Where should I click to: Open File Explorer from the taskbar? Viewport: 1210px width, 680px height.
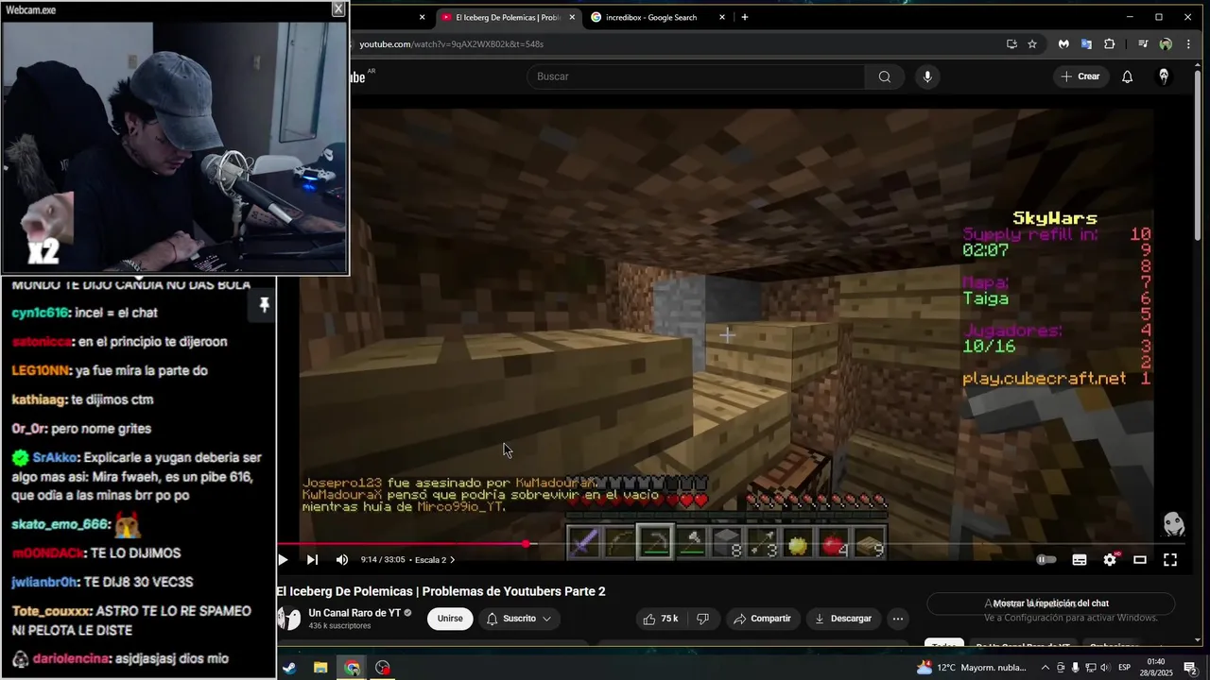pos(320,668)
